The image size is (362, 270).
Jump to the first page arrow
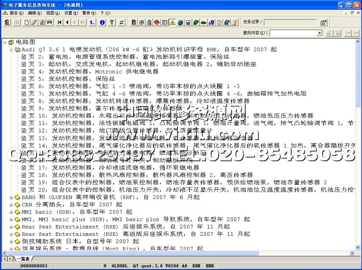point(60,22)
